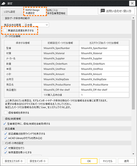Uncheck 型番確定時に、価格/納期を自動取得する

pos(5,124)
